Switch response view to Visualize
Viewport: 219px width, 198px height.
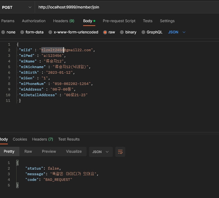coord(74,151)
